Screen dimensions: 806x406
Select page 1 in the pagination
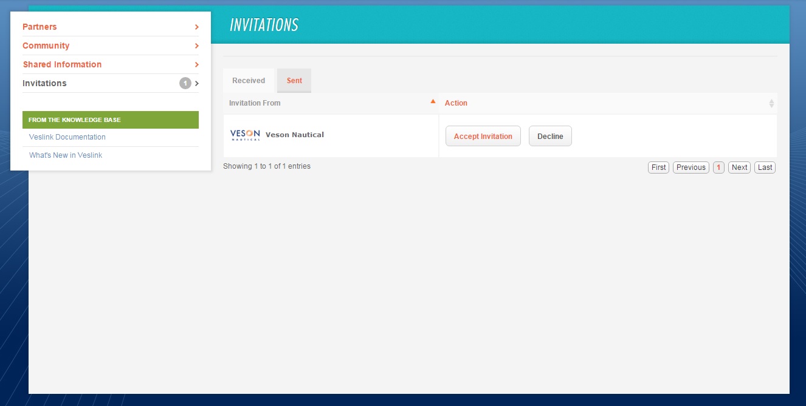[x=718, y=167]
